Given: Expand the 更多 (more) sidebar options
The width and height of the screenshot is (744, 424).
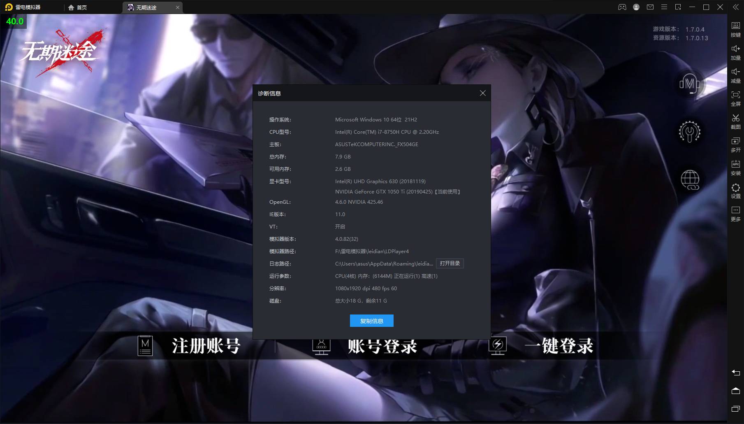Looking at the screenshot, I should click(735, 213).
